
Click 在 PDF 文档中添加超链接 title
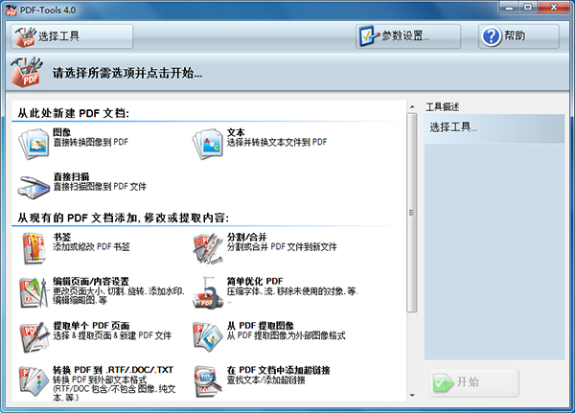278,370
